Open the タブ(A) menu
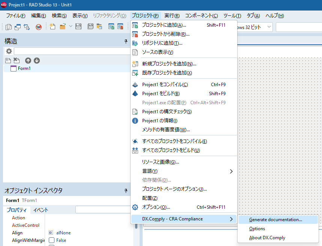The image size is (322, 246). (253, 16)
